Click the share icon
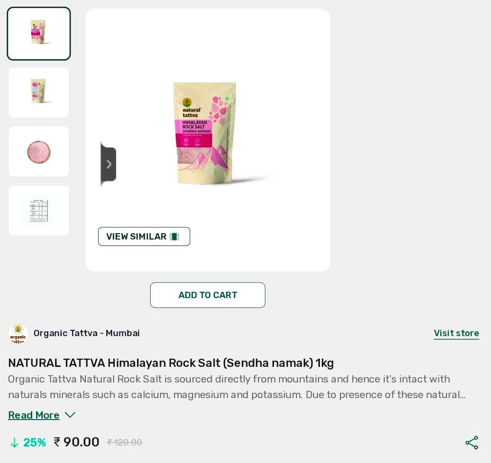This screenshot has width=491, height=463. click(472, 443)
